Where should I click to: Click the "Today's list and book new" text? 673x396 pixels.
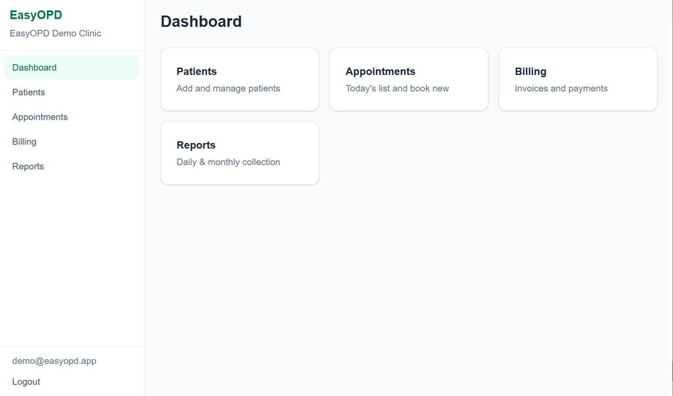397,88
